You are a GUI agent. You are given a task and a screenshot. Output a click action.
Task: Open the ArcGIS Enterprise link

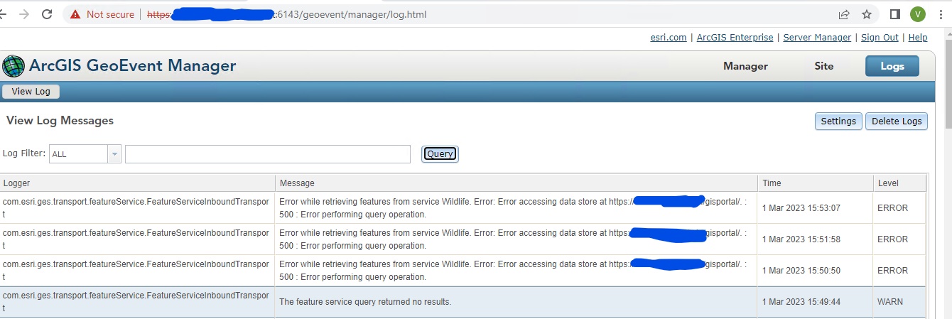735,37
